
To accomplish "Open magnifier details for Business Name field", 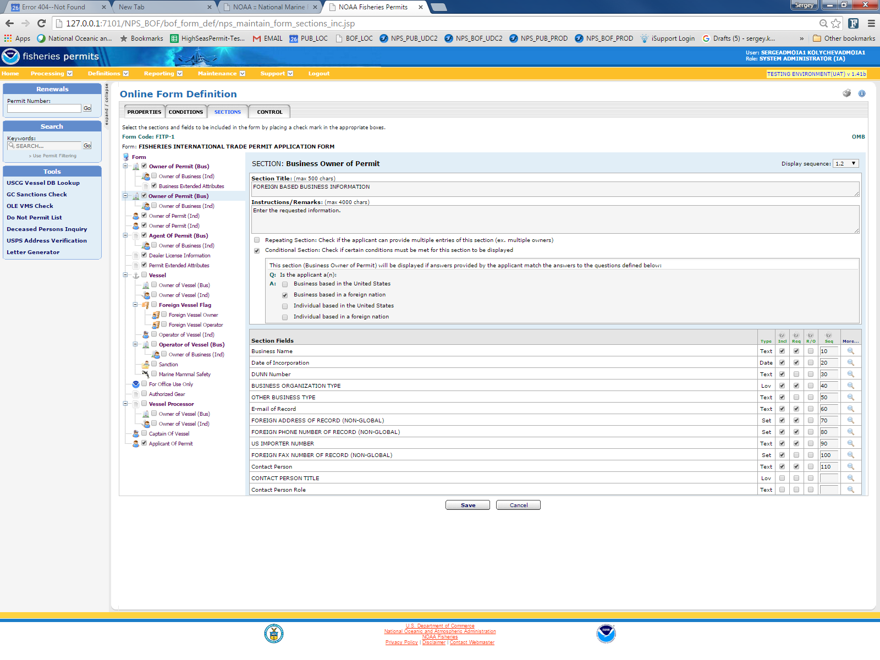I will 850,351.
